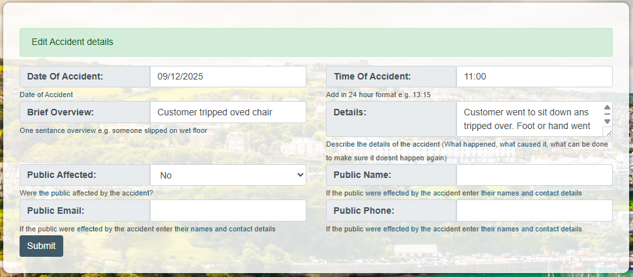Open the Public Affected dropdown

228,175
